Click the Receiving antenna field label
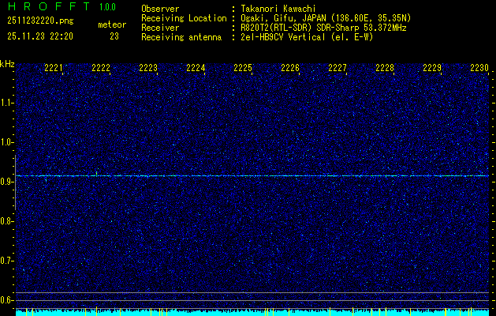496x316 pixels. tap(181, 37)
